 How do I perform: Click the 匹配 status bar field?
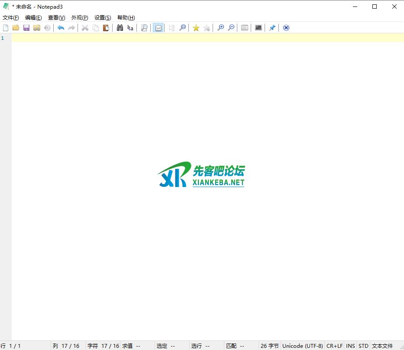tap(241, 346)
